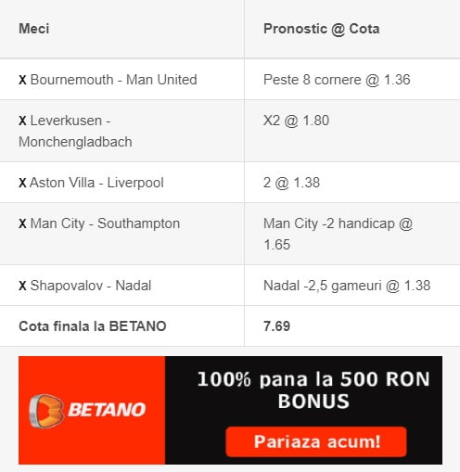
Task: Click the Betano logo icon in banner
Action: (x=46, y=411)
